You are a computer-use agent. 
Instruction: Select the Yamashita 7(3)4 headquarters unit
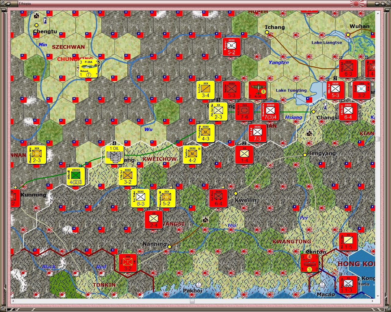[270, 112]
